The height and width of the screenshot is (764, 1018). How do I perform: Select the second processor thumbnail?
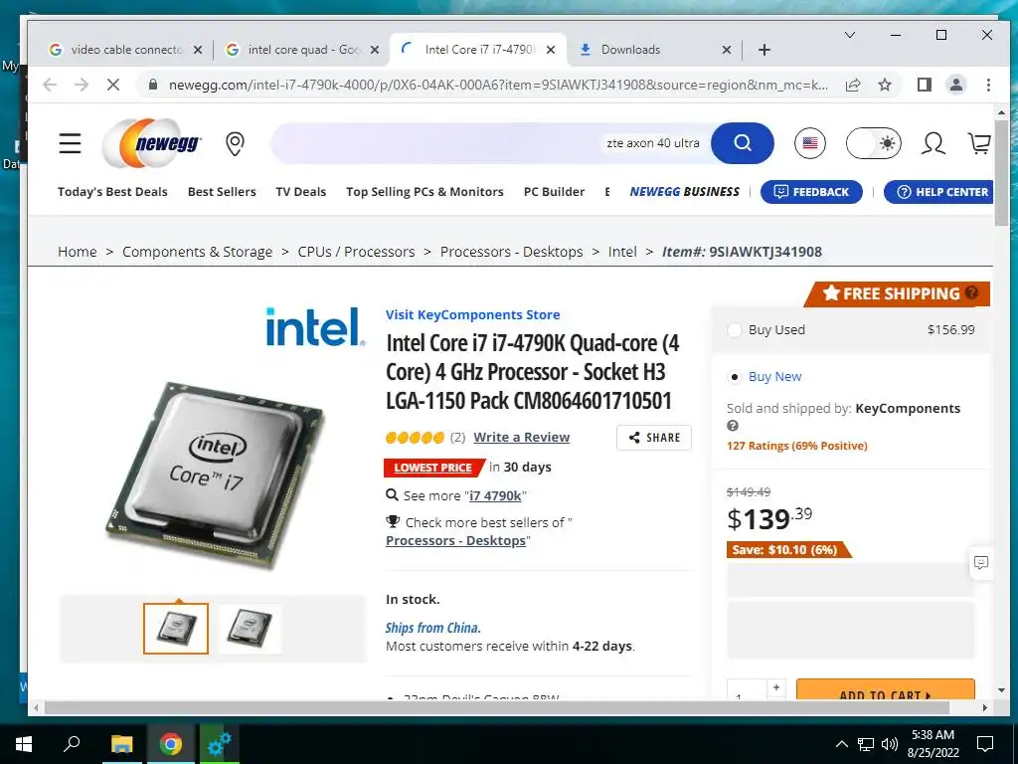pyautogui.click(x=250, y=629)
